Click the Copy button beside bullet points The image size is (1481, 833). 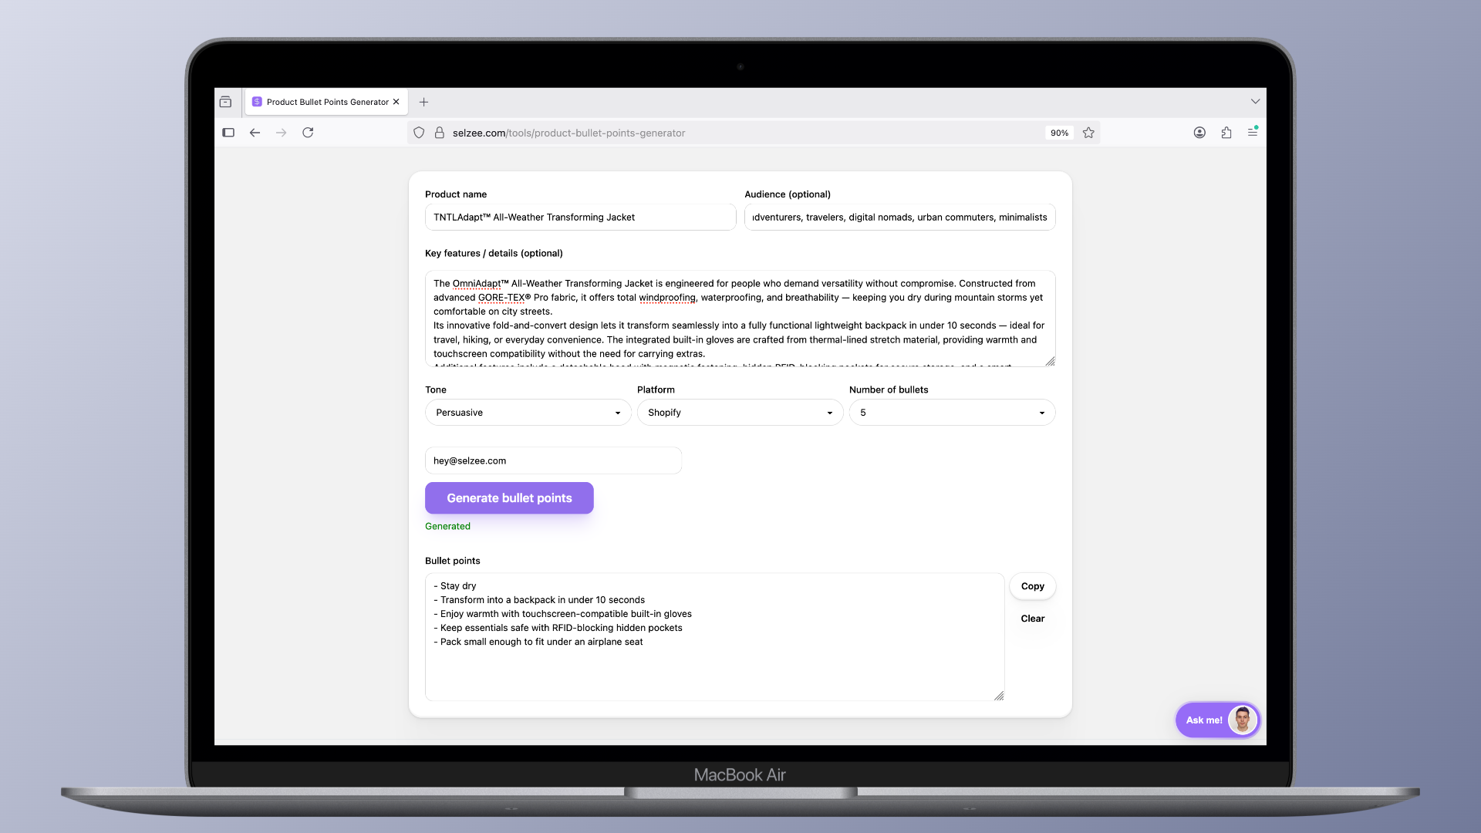click(x=1032, y=586)
